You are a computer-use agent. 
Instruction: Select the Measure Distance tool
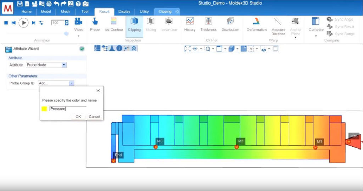point(278,26)
